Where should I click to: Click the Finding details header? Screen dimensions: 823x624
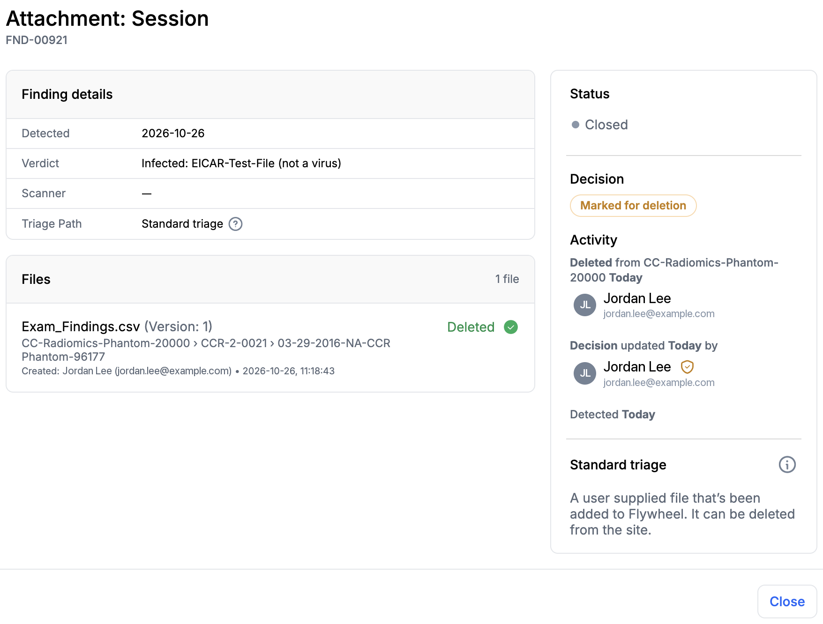tap(67, 94)
